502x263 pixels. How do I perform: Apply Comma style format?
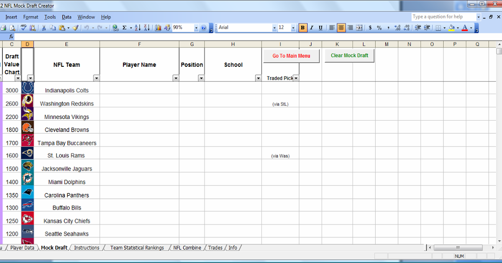tap(388, 28)
